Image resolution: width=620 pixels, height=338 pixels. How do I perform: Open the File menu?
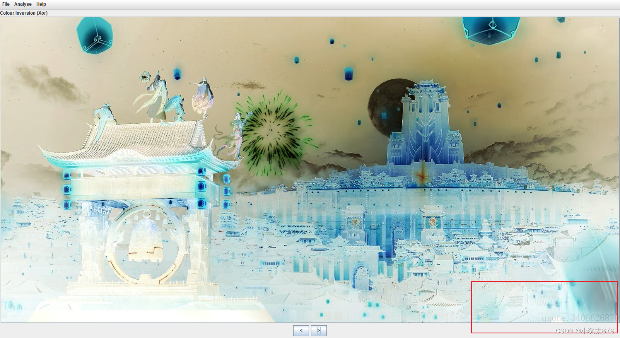(6, 4)
